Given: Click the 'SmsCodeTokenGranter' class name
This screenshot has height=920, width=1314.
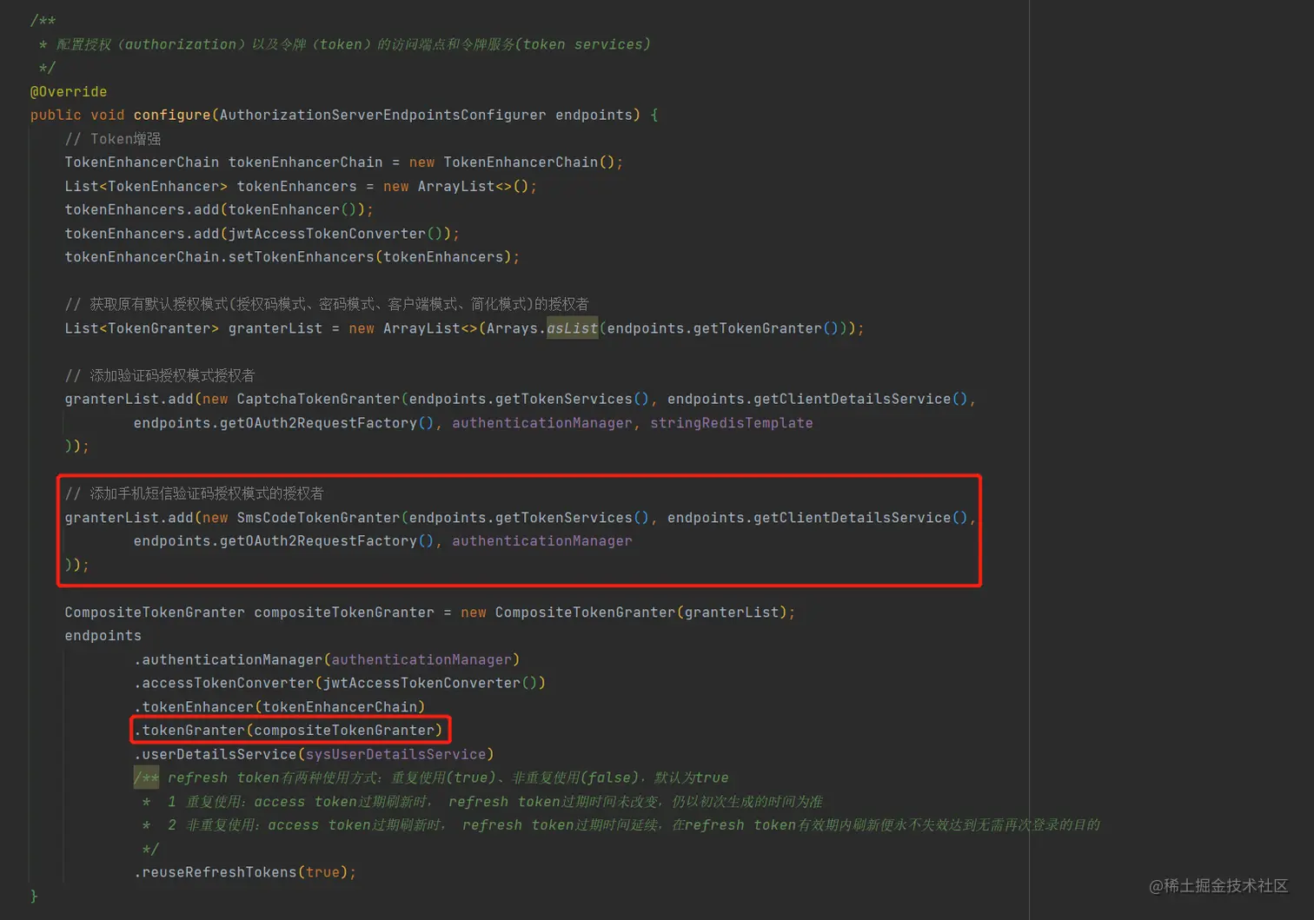Looking at the screenshot, I should click(x=319, y=518).
